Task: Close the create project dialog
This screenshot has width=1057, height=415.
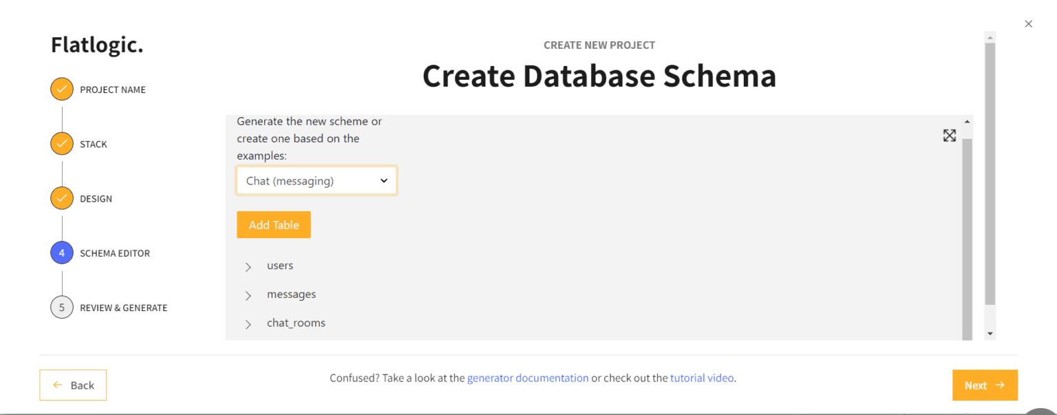Action: tap(1028, 24)
